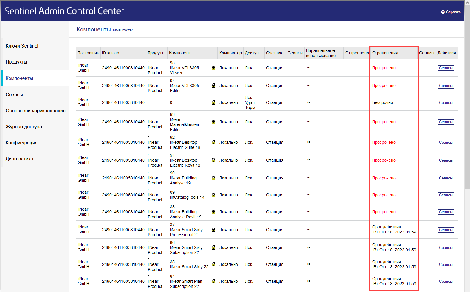The image size is (470, 292).
Task: Open Ключи Sentinel menu item
Action: [x=22, y=46]
